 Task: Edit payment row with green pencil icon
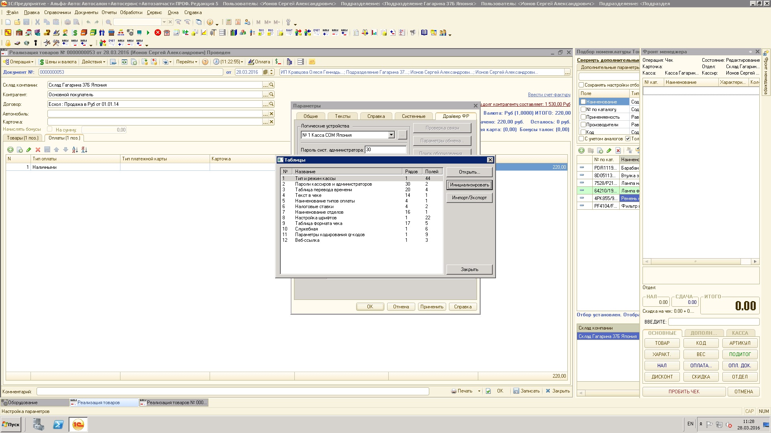point(29,150)
